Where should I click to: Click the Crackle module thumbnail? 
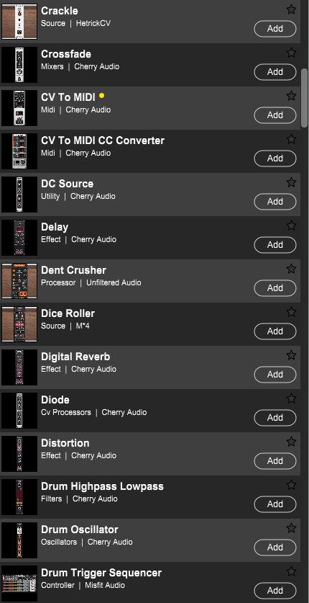click(19, 22)
